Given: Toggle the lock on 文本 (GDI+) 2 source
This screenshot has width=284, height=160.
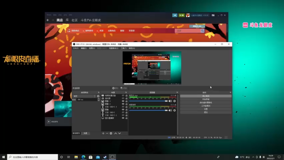Looking at the screenshot, I should (x=126, y=115).
